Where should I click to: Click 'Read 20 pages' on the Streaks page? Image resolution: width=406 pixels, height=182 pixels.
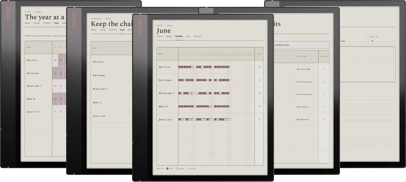tap(98, 76)
